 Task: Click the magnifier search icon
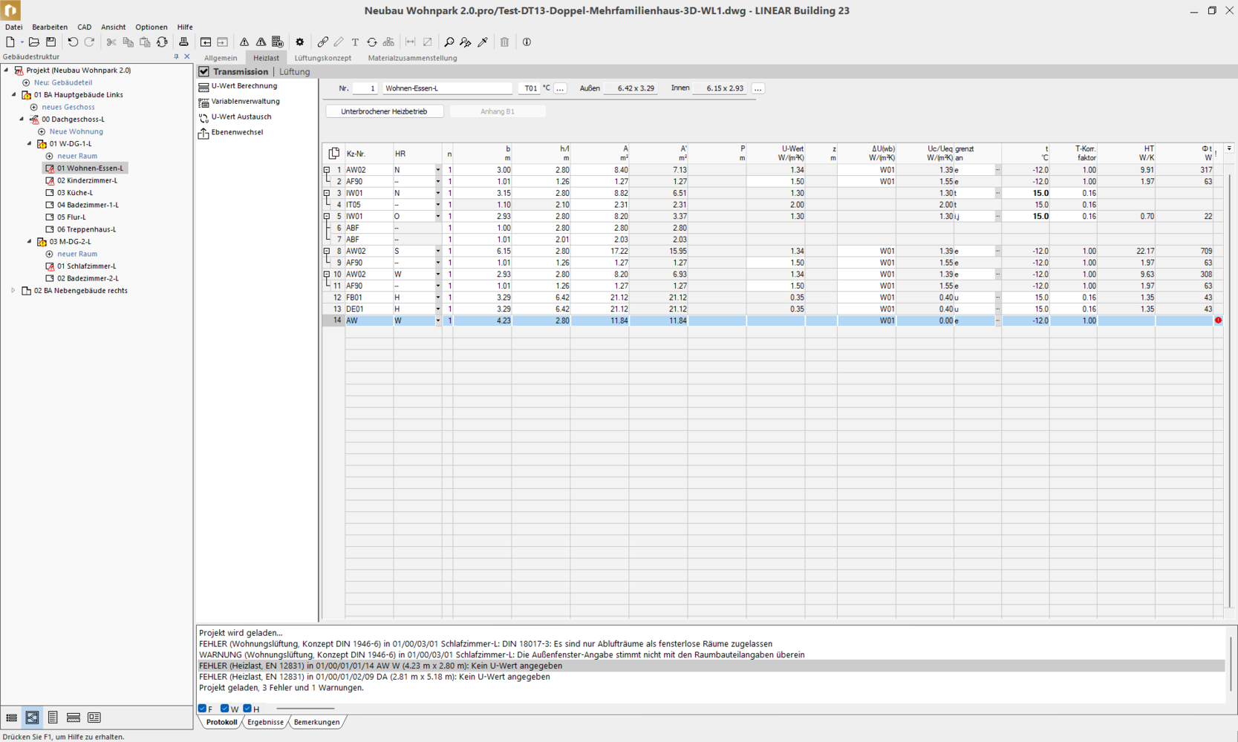tap(449, 42)
